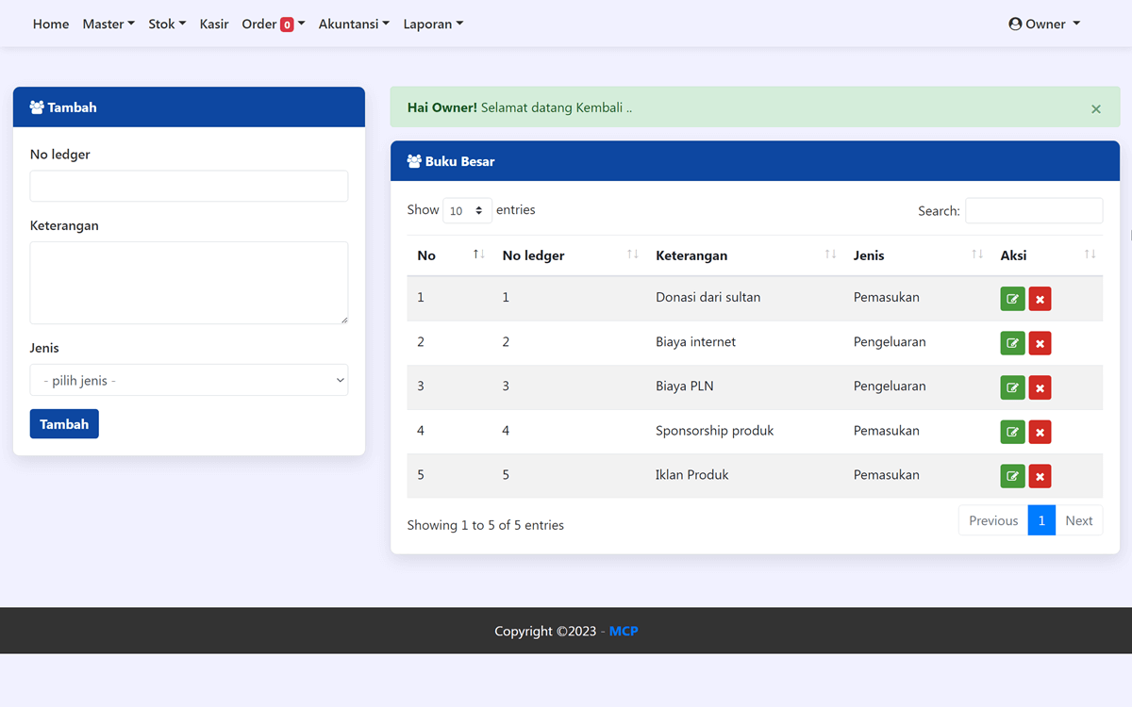
Task: Click the users icon in the Tambah panel
Action: (36, 107)
